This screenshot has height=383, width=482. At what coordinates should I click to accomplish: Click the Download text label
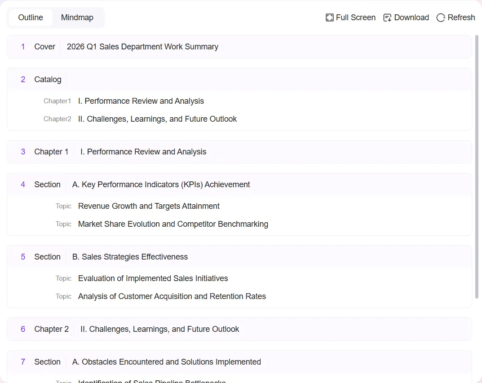[x=411, y=18]
